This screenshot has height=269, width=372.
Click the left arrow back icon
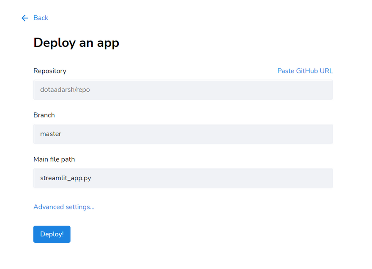click(x=25, y=18)
